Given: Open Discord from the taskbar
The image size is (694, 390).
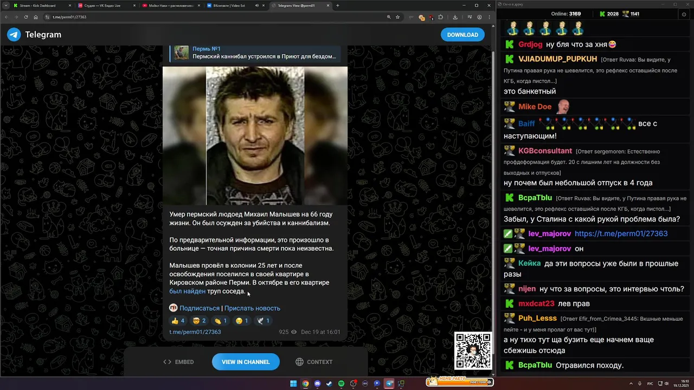Looking at the screenshot, I should click(317, 383).
